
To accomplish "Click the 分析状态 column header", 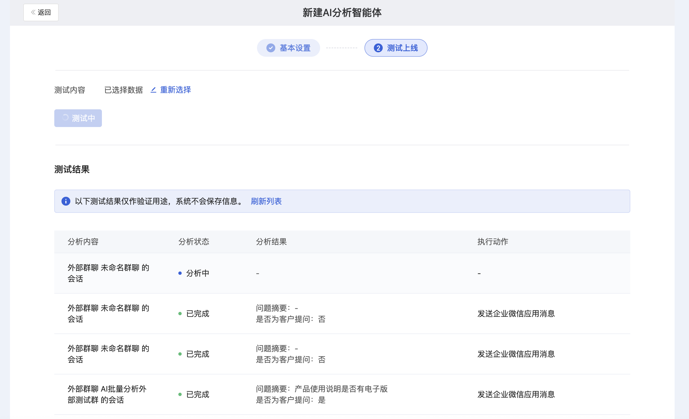I will tap(194, 242).
